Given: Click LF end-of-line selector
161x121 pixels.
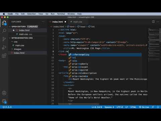Looking at the screenshot, I should pos(126,107).
